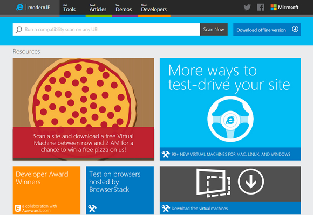Open More ways to test-drive your site
Screen dimensions: 313x215
click(229, 78)
